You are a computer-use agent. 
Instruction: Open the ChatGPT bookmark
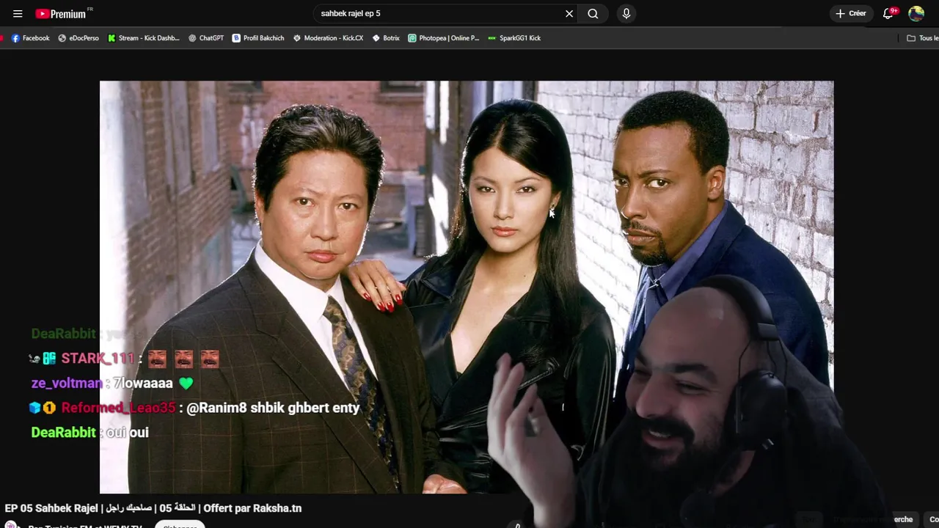coord(206,38)
